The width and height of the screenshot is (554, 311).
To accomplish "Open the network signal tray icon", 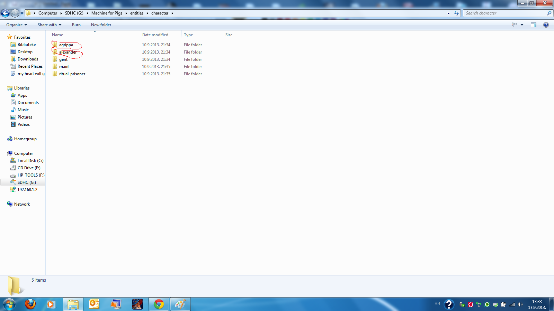I will [512, 304].
